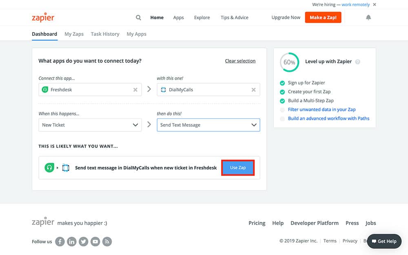Click the 60% progress circle
This screenshot has width=408, height=255.
point(289,62)
